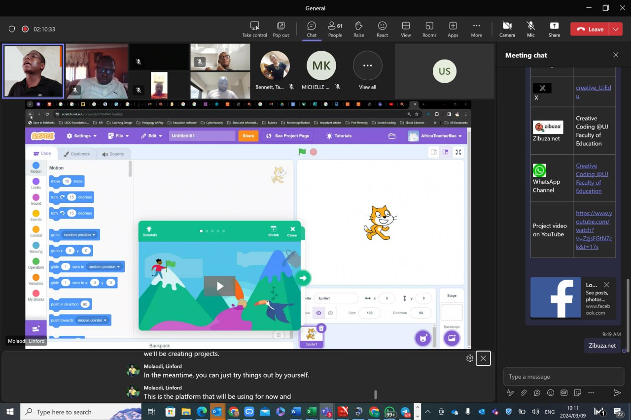Open the People participants list
This screenshot has height=420, width=631.
(x=335, y=29)
